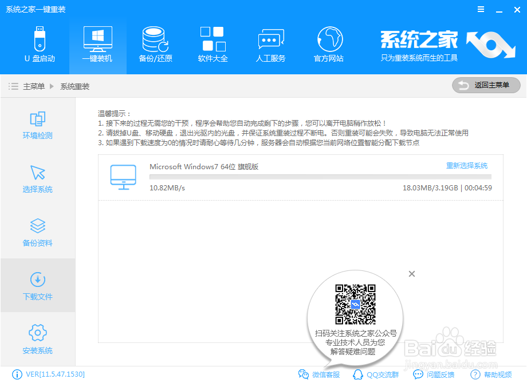Click the 环境检测 step icon
Viewport: 527px width, 383px height.
pyautogui.click(x=38, y=119)
